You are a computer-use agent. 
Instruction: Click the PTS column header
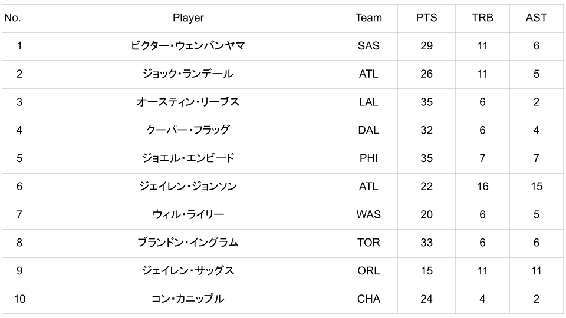pos(426,18)
